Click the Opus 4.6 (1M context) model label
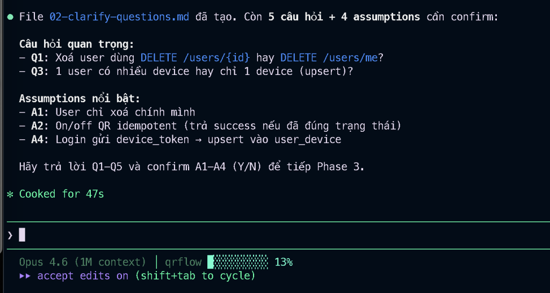Image resolution: width=550 pixels, height=293 pixels. (83, 262)
